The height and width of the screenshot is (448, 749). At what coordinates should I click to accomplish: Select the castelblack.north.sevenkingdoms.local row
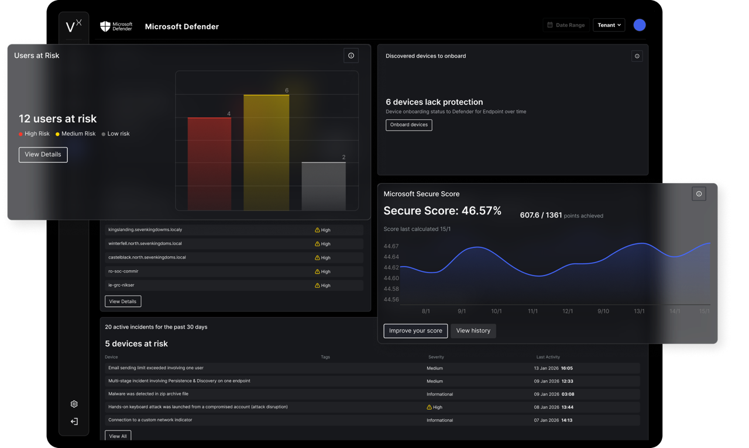tap(234, 257)
